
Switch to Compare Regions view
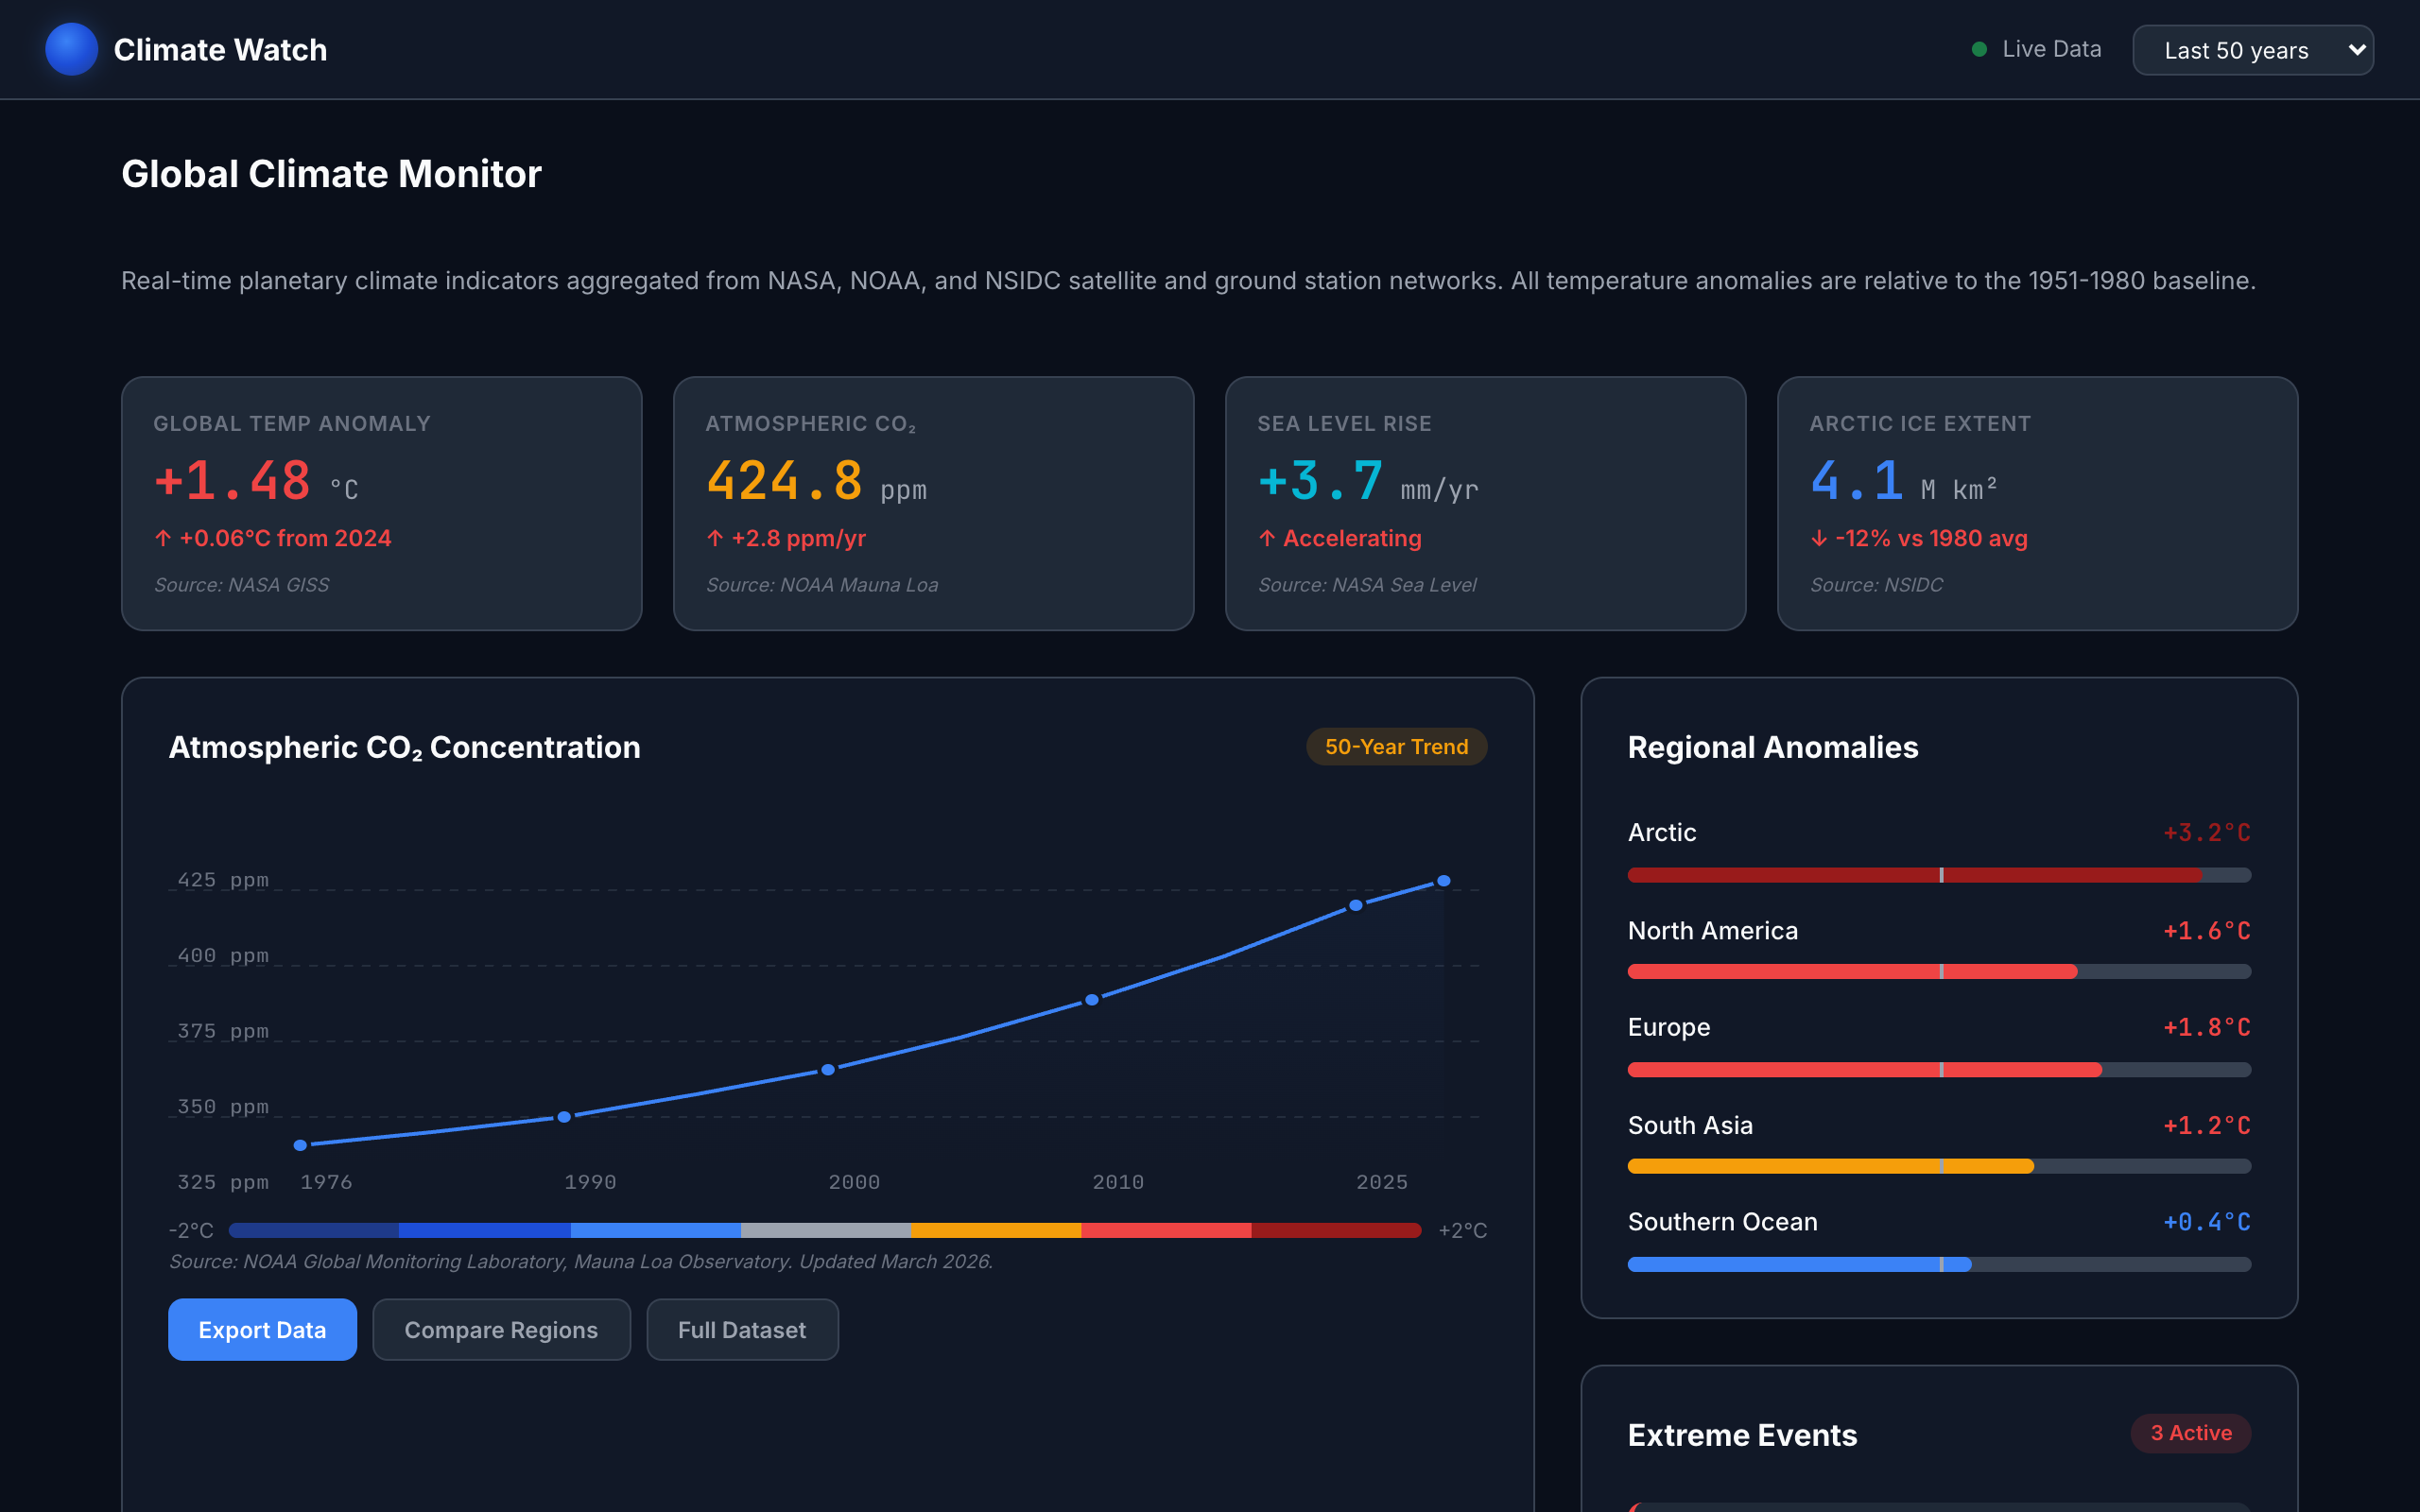point(501,1329)
